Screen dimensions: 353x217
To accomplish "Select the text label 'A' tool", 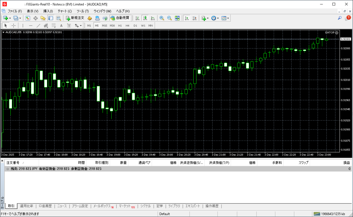I will (x=61, y=25).
